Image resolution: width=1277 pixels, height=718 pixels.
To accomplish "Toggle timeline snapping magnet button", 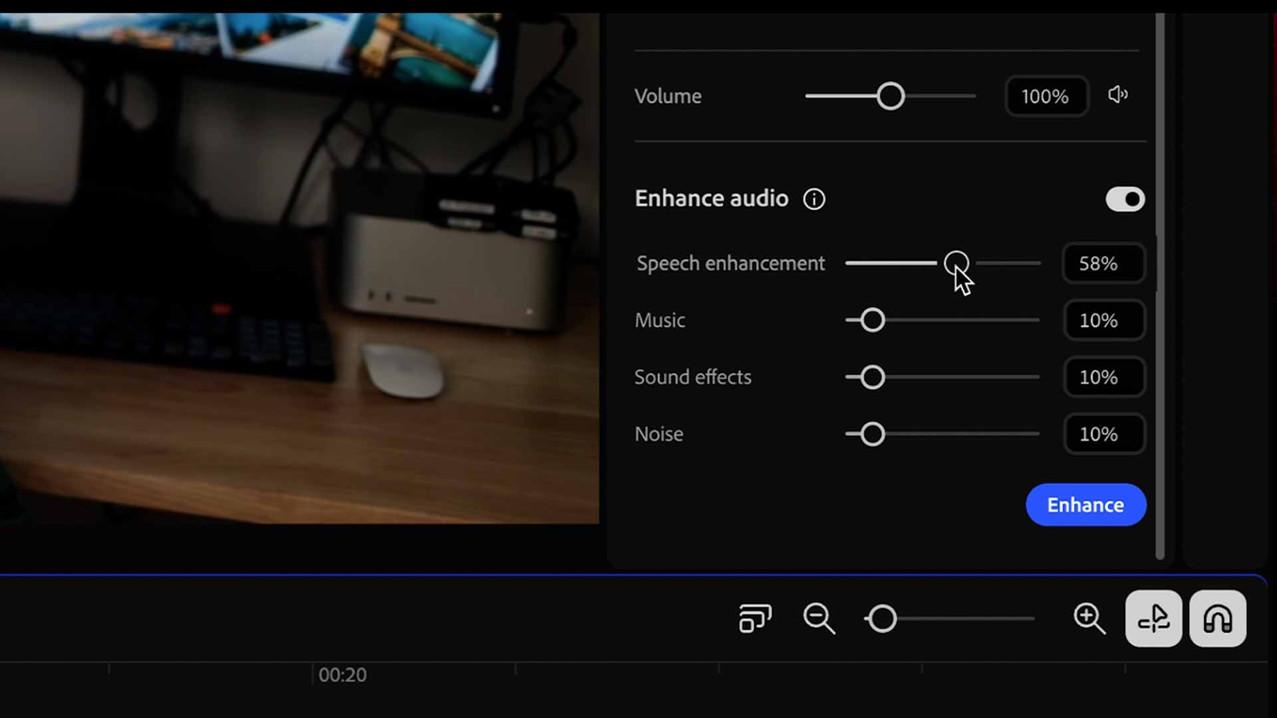I will (x=1218, y=618).
